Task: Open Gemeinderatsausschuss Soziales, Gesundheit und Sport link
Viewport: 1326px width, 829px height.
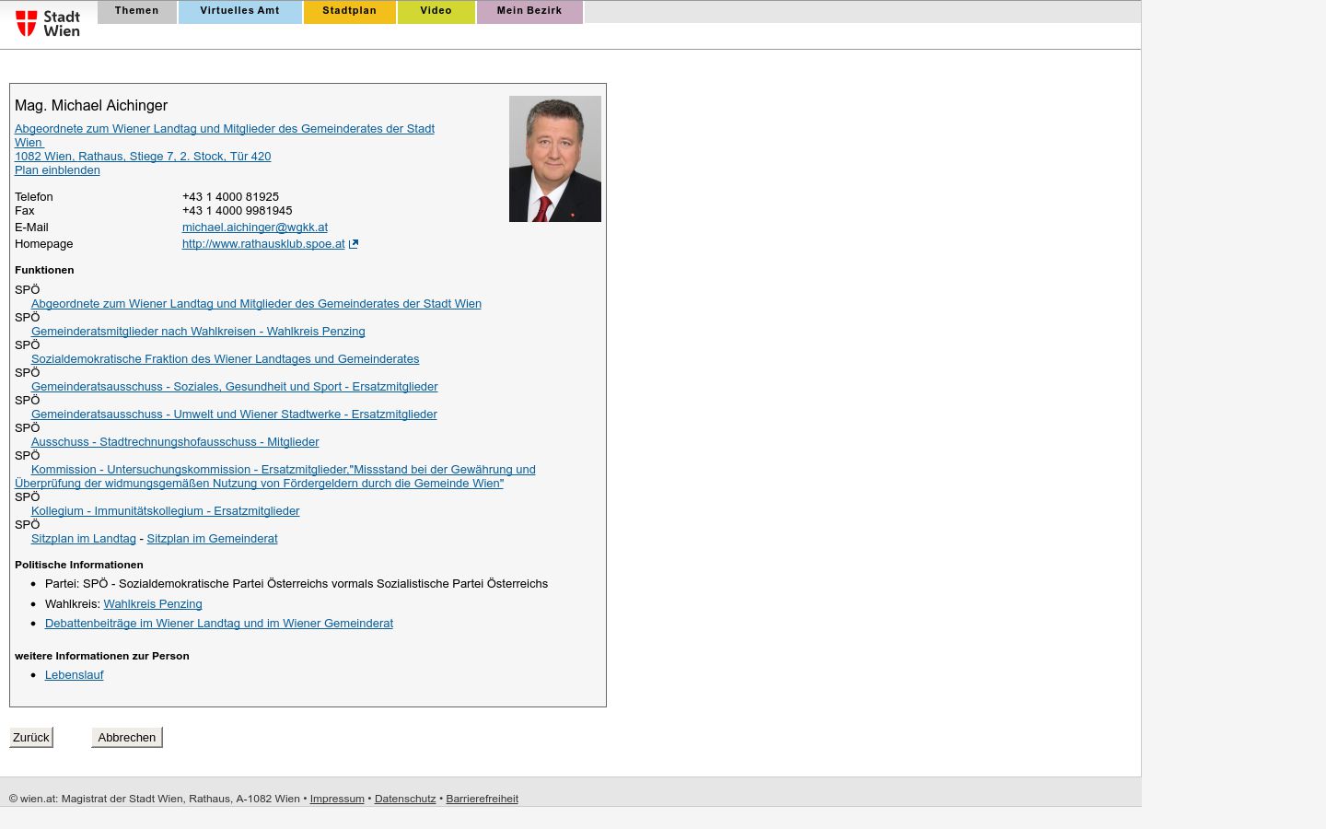Action: [234, 387]
